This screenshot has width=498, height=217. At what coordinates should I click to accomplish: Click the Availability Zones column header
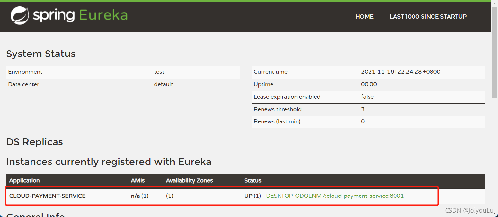tap(190, 180)
